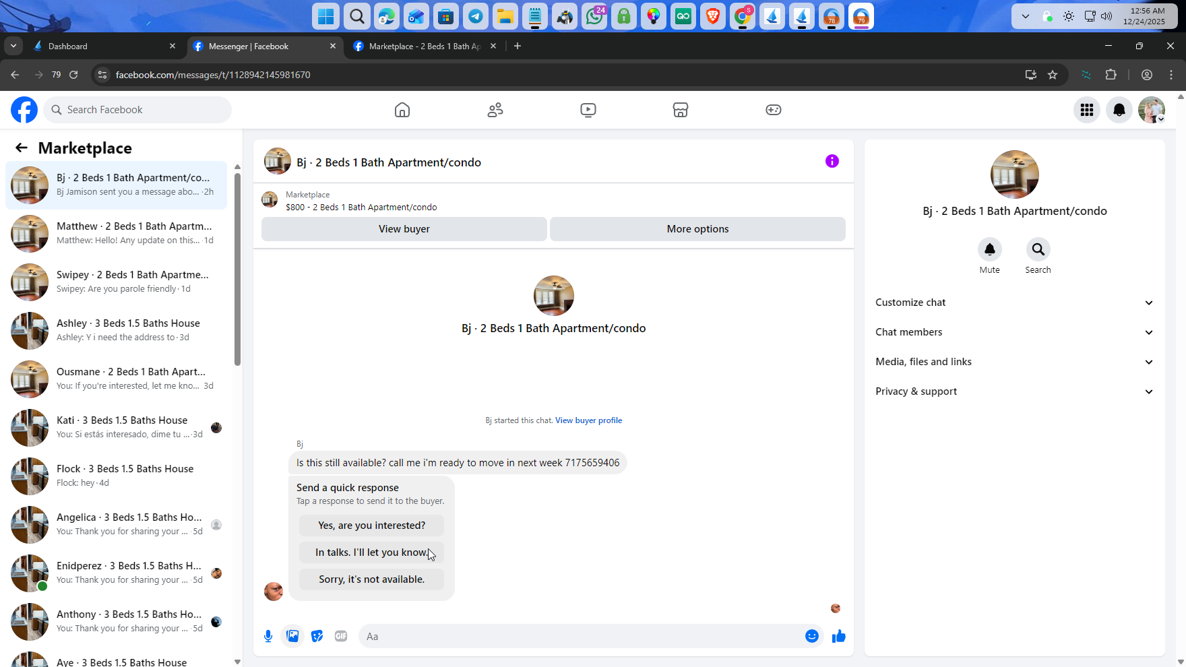Send quick reply 'In talks. I'll let you know.'

click(x=371, y=552)
